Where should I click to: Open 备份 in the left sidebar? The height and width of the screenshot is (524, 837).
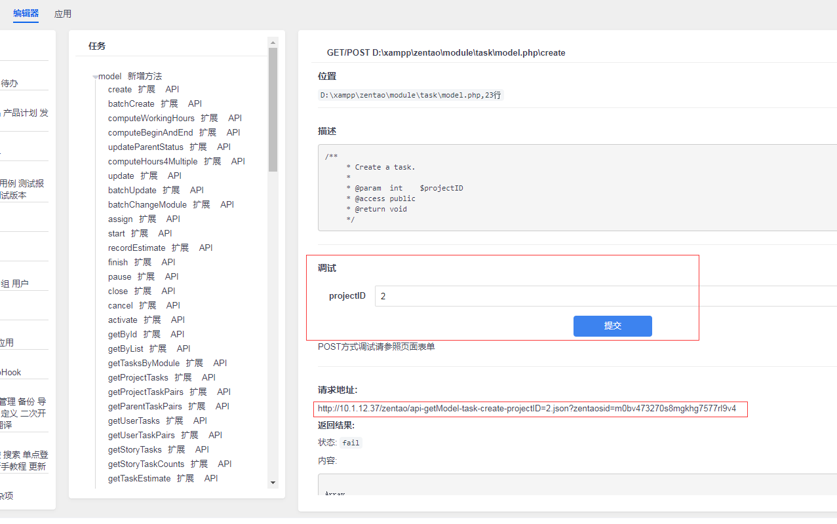coord(27,402)
